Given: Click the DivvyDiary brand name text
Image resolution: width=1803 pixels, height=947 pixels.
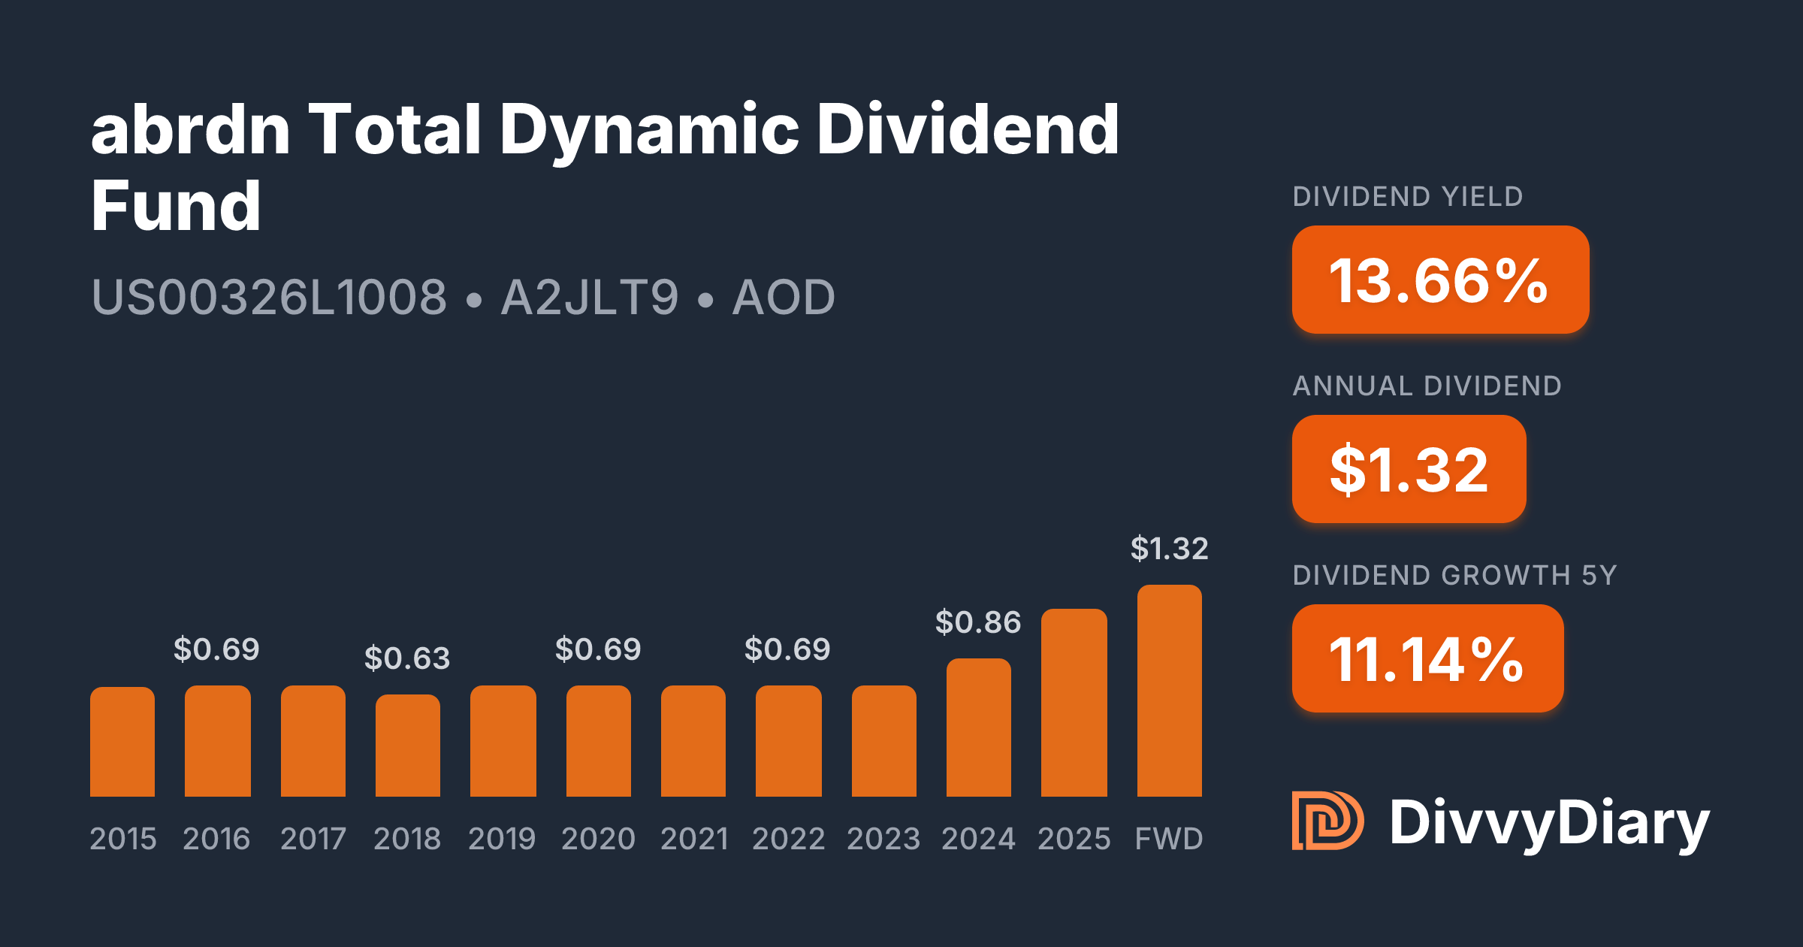Looking at the screenshot, I should [x=1549, y=822].
